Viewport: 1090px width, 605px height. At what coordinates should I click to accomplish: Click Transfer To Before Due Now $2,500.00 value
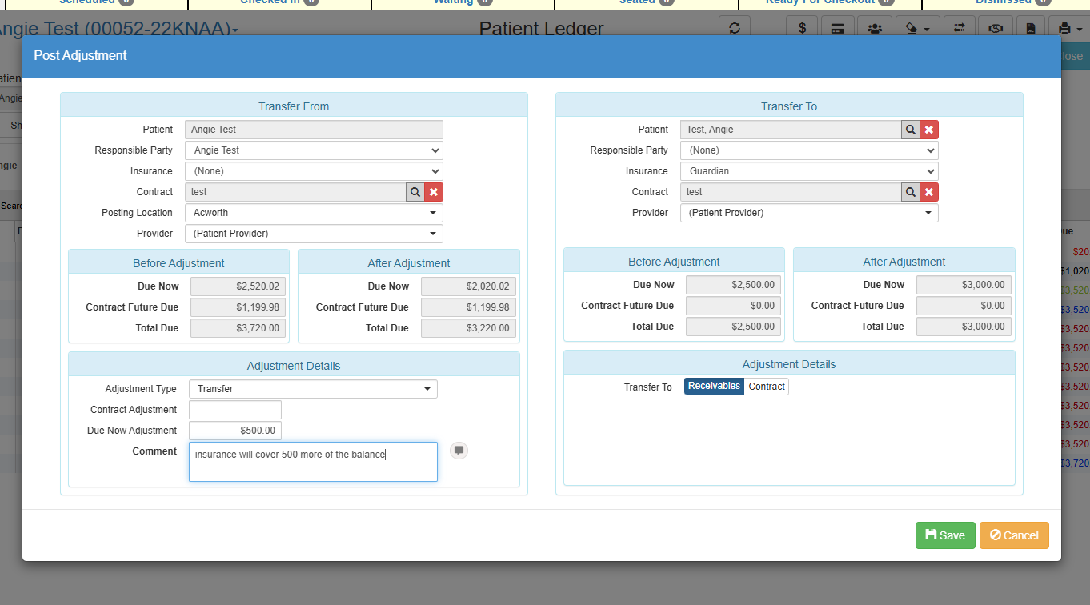click(734, 285)
